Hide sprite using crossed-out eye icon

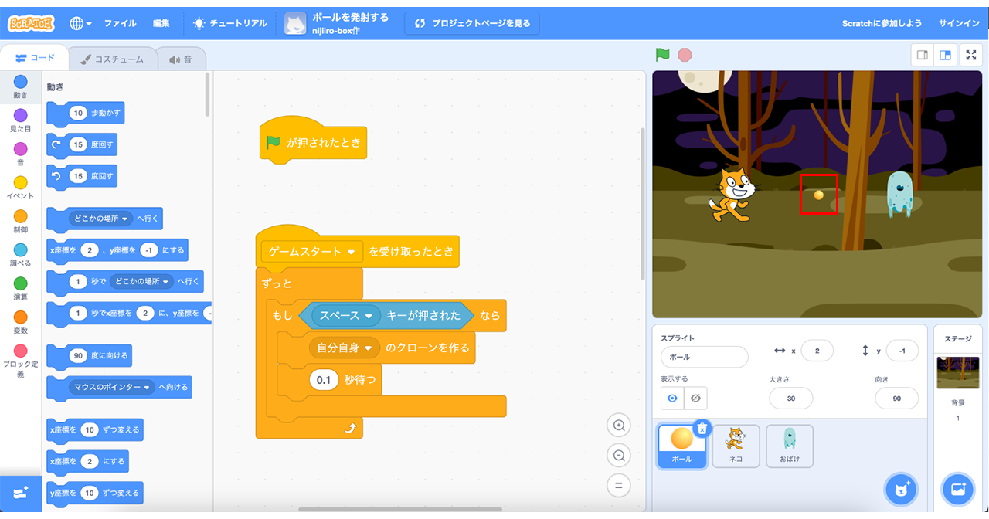(695, 398)
